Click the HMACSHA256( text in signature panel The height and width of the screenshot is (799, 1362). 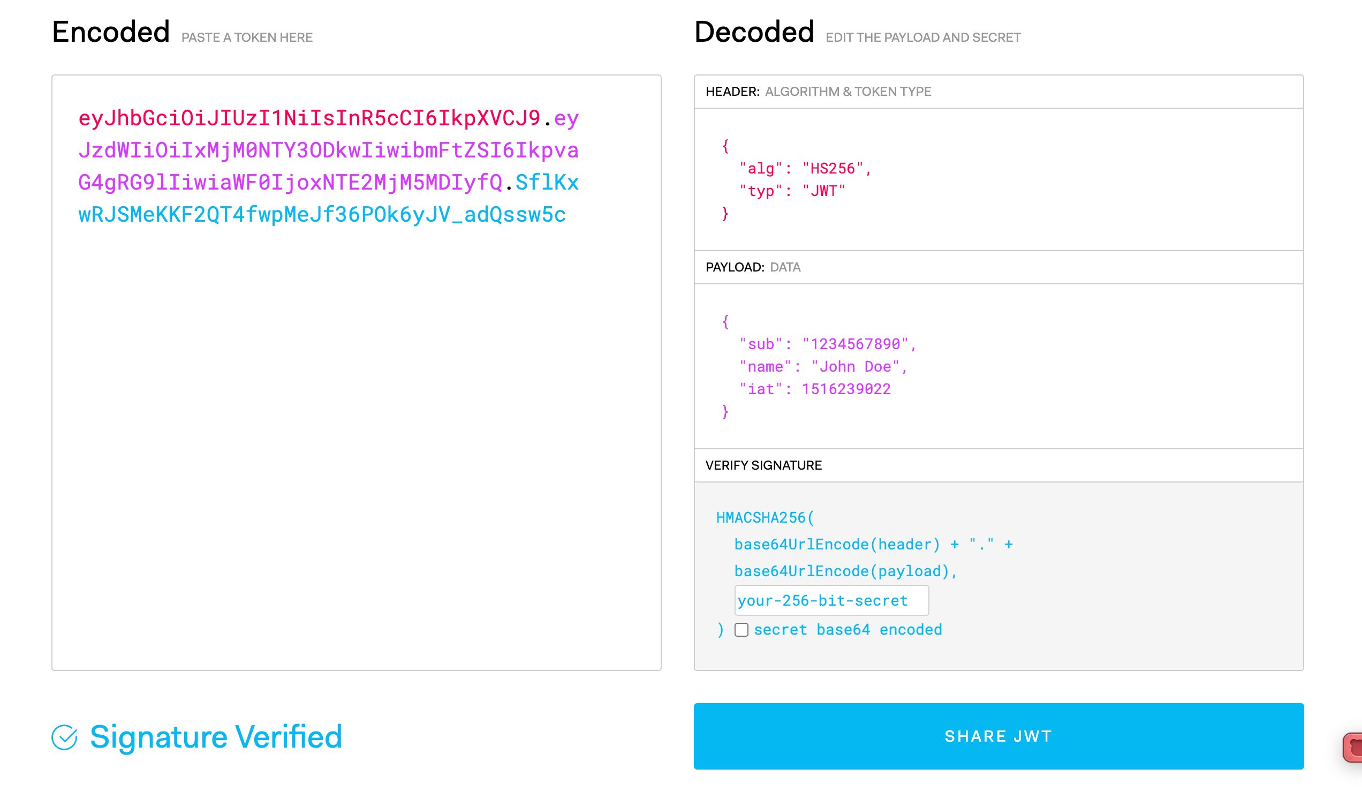[x=764, y=518]
